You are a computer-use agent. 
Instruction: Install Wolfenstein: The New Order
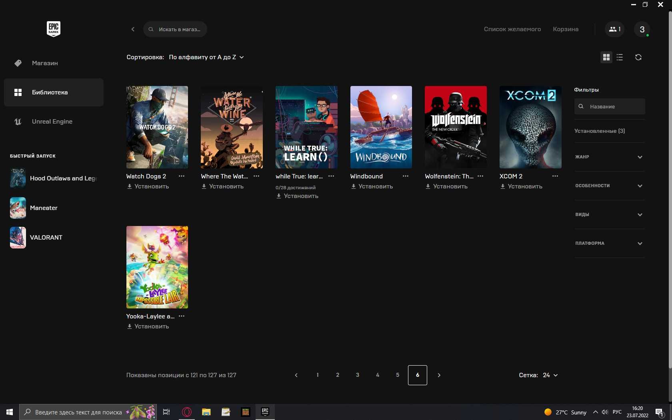click(x=446, y=186)
